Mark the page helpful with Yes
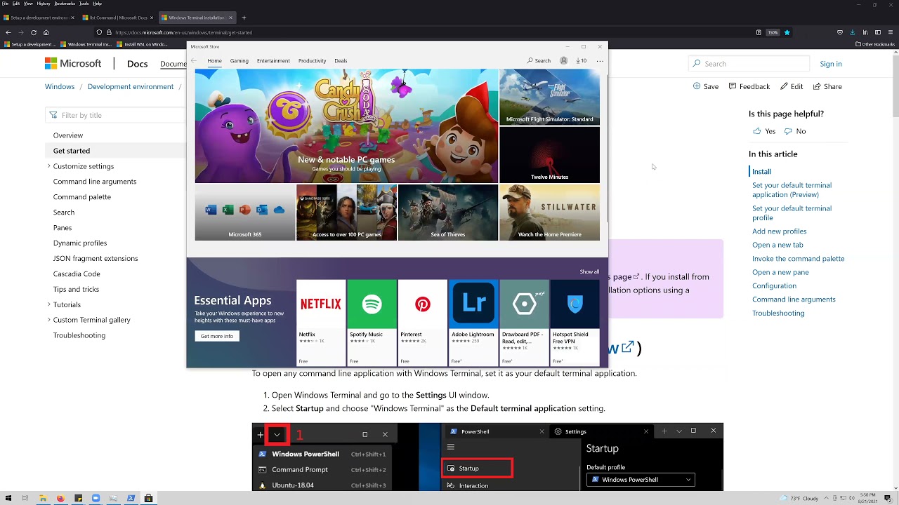The image size is (899, 505). [764, 131]
